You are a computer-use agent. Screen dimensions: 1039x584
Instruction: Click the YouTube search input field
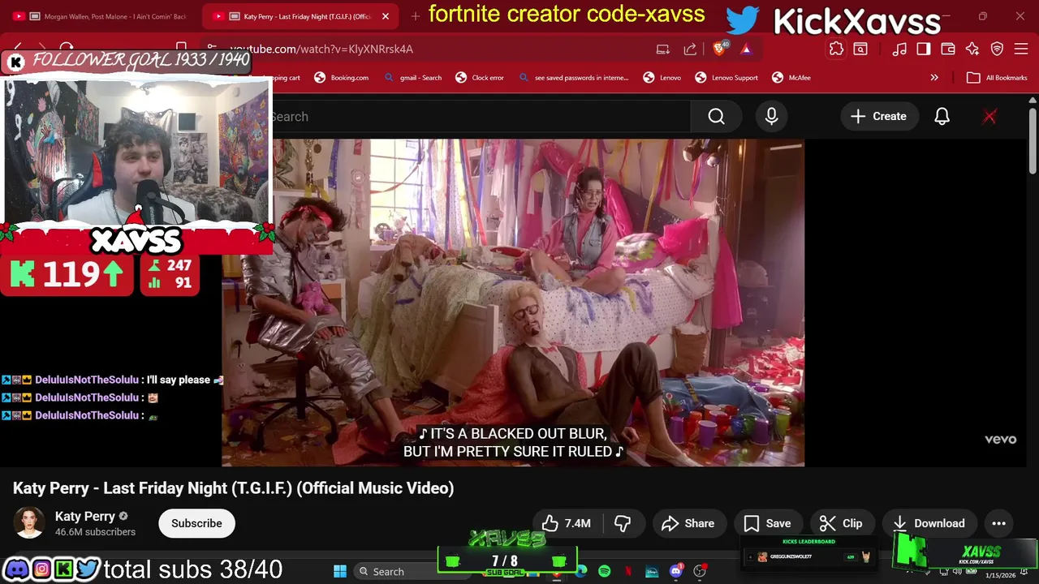pyautogui.click(x=481, y=117)
